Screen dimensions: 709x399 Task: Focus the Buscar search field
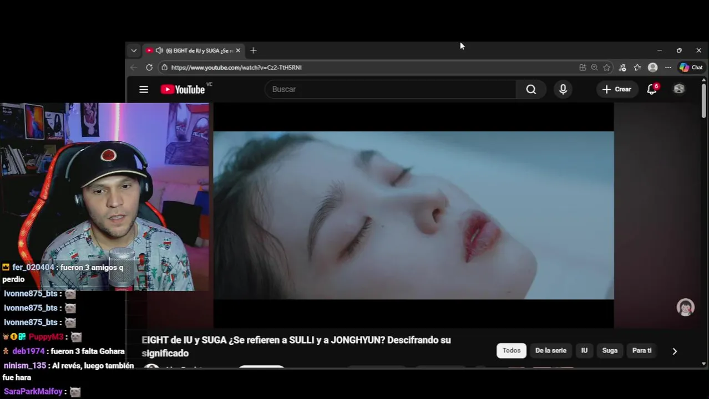(391, 89)
